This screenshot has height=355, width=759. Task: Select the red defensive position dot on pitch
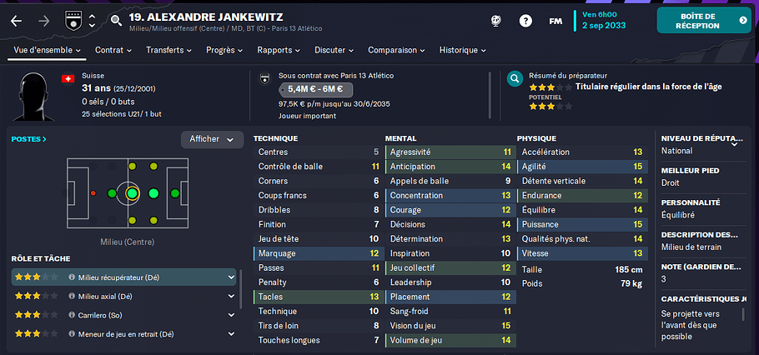coord(93,193)
